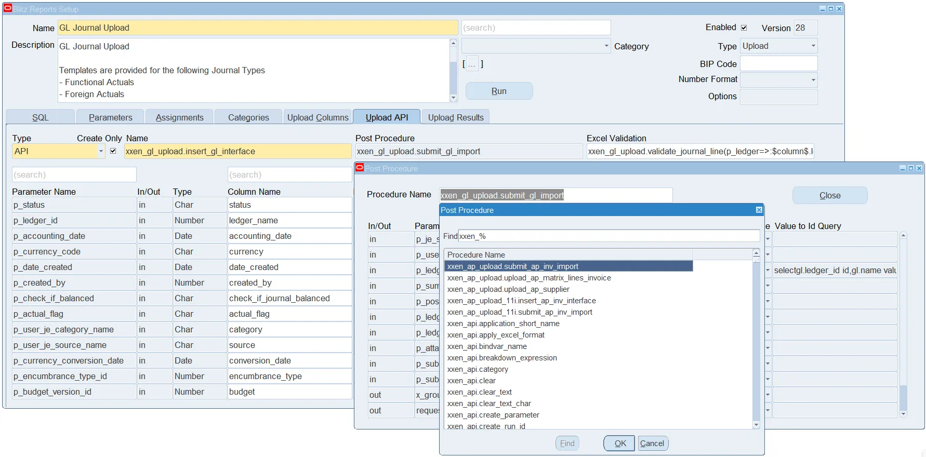This screenshot has width=926, height=457.
Task: Select xxen_ap_upload.upload_ap_matrix_lines_invoice entry
Action: (x=529, y=278)
